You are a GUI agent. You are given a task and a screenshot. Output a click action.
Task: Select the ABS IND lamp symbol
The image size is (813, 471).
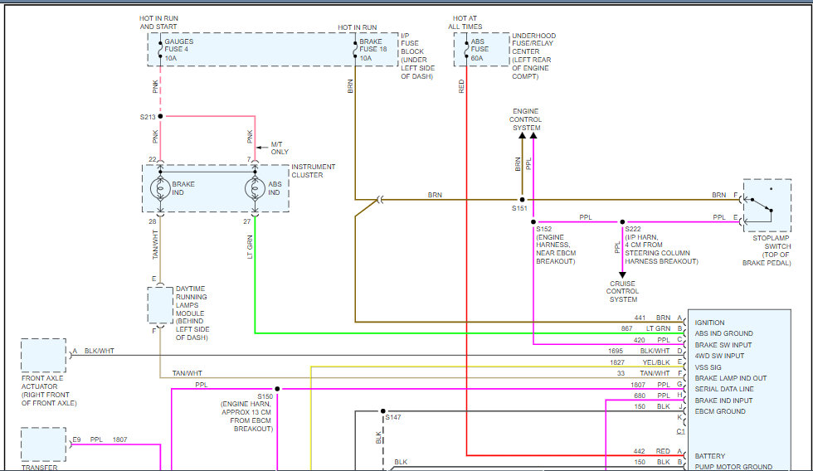point(255,187)
